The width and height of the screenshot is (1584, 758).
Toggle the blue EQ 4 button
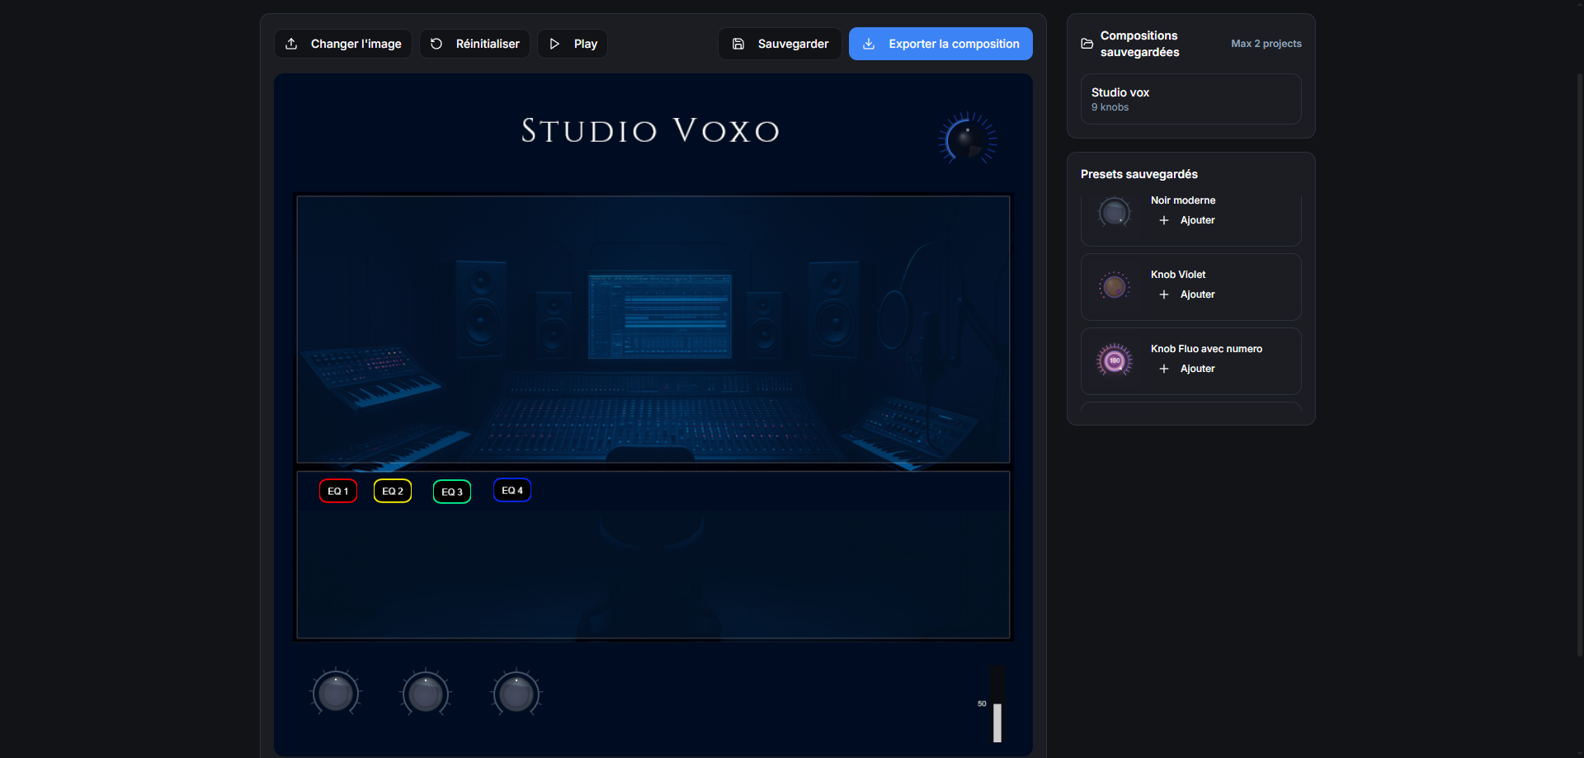(512, 490)
